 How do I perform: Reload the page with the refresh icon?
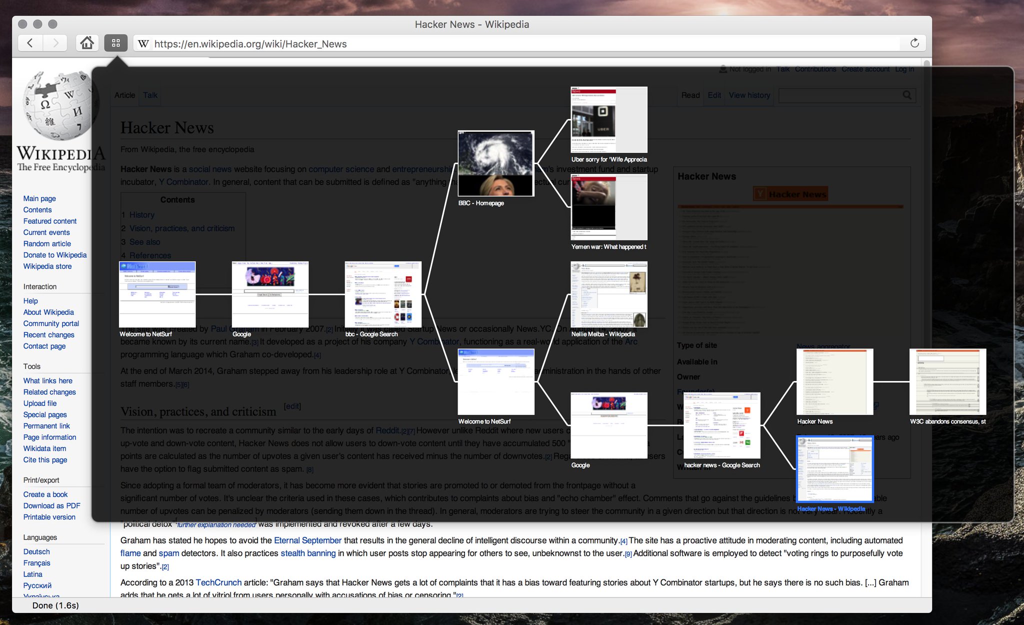914,43
